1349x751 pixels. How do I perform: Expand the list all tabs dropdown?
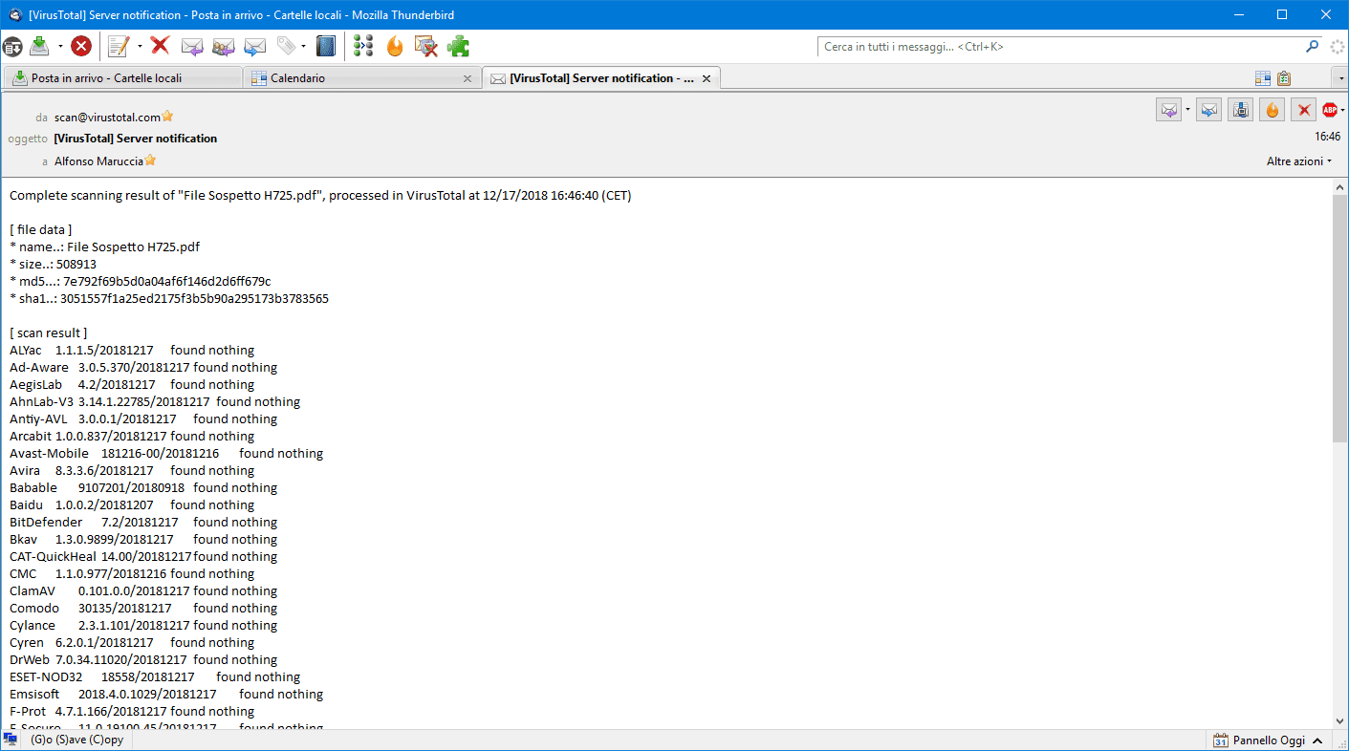click(1341, 78)
